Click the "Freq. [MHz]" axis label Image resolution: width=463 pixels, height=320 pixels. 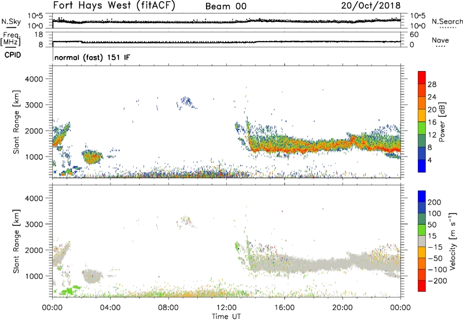(x=10, y=39)
